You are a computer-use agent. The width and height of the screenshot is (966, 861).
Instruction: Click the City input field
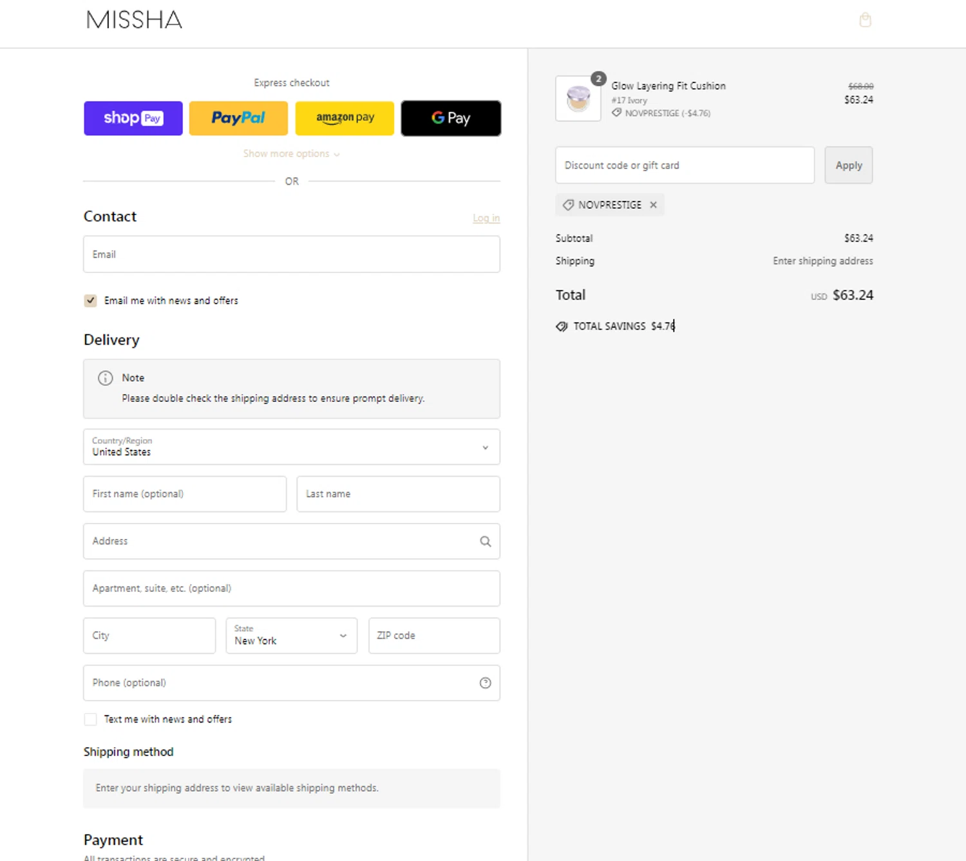click(x=149, y=636)
